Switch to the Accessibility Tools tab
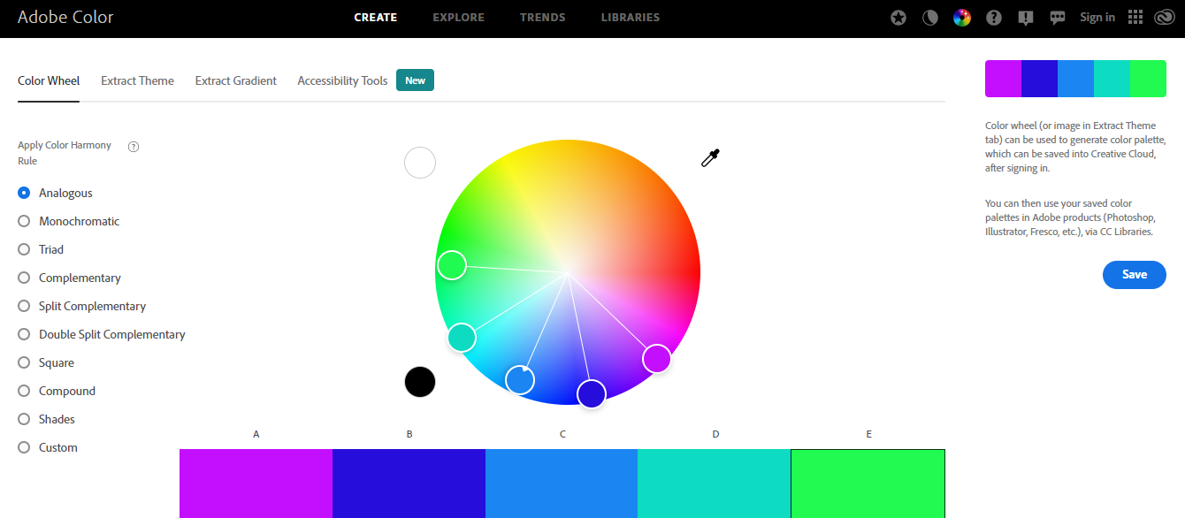Image resolution: width=1185 pixels, height=518 pixels. tap(342, 80)
